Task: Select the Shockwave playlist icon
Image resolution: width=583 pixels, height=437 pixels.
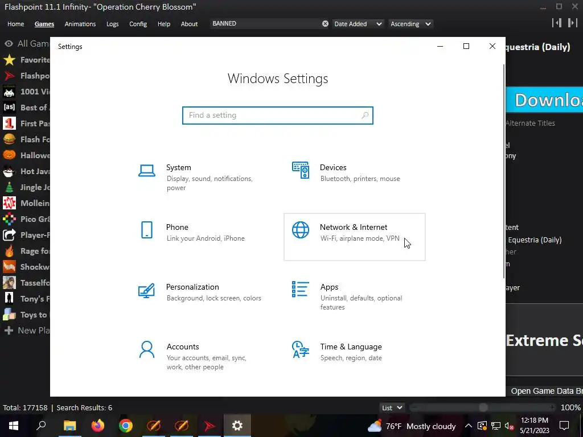Action: [x=9, y=267]
